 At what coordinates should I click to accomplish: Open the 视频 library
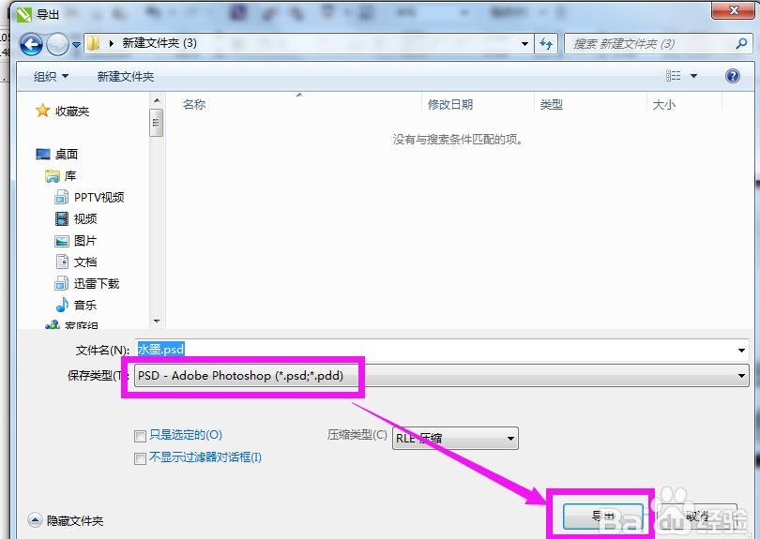pyautogui.click(x=85, y=219)
